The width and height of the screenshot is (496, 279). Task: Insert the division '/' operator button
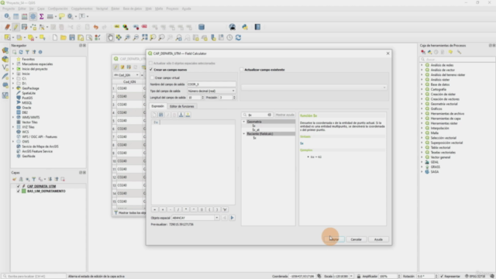coord(178,209)
